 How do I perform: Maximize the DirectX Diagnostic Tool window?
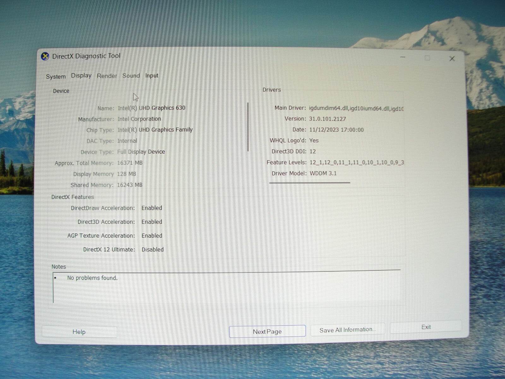[427, 58]
